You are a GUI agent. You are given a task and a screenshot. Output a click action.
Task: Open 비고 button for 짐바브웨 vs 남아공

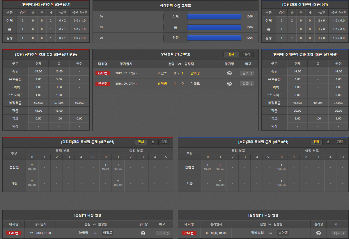(338, 233)
